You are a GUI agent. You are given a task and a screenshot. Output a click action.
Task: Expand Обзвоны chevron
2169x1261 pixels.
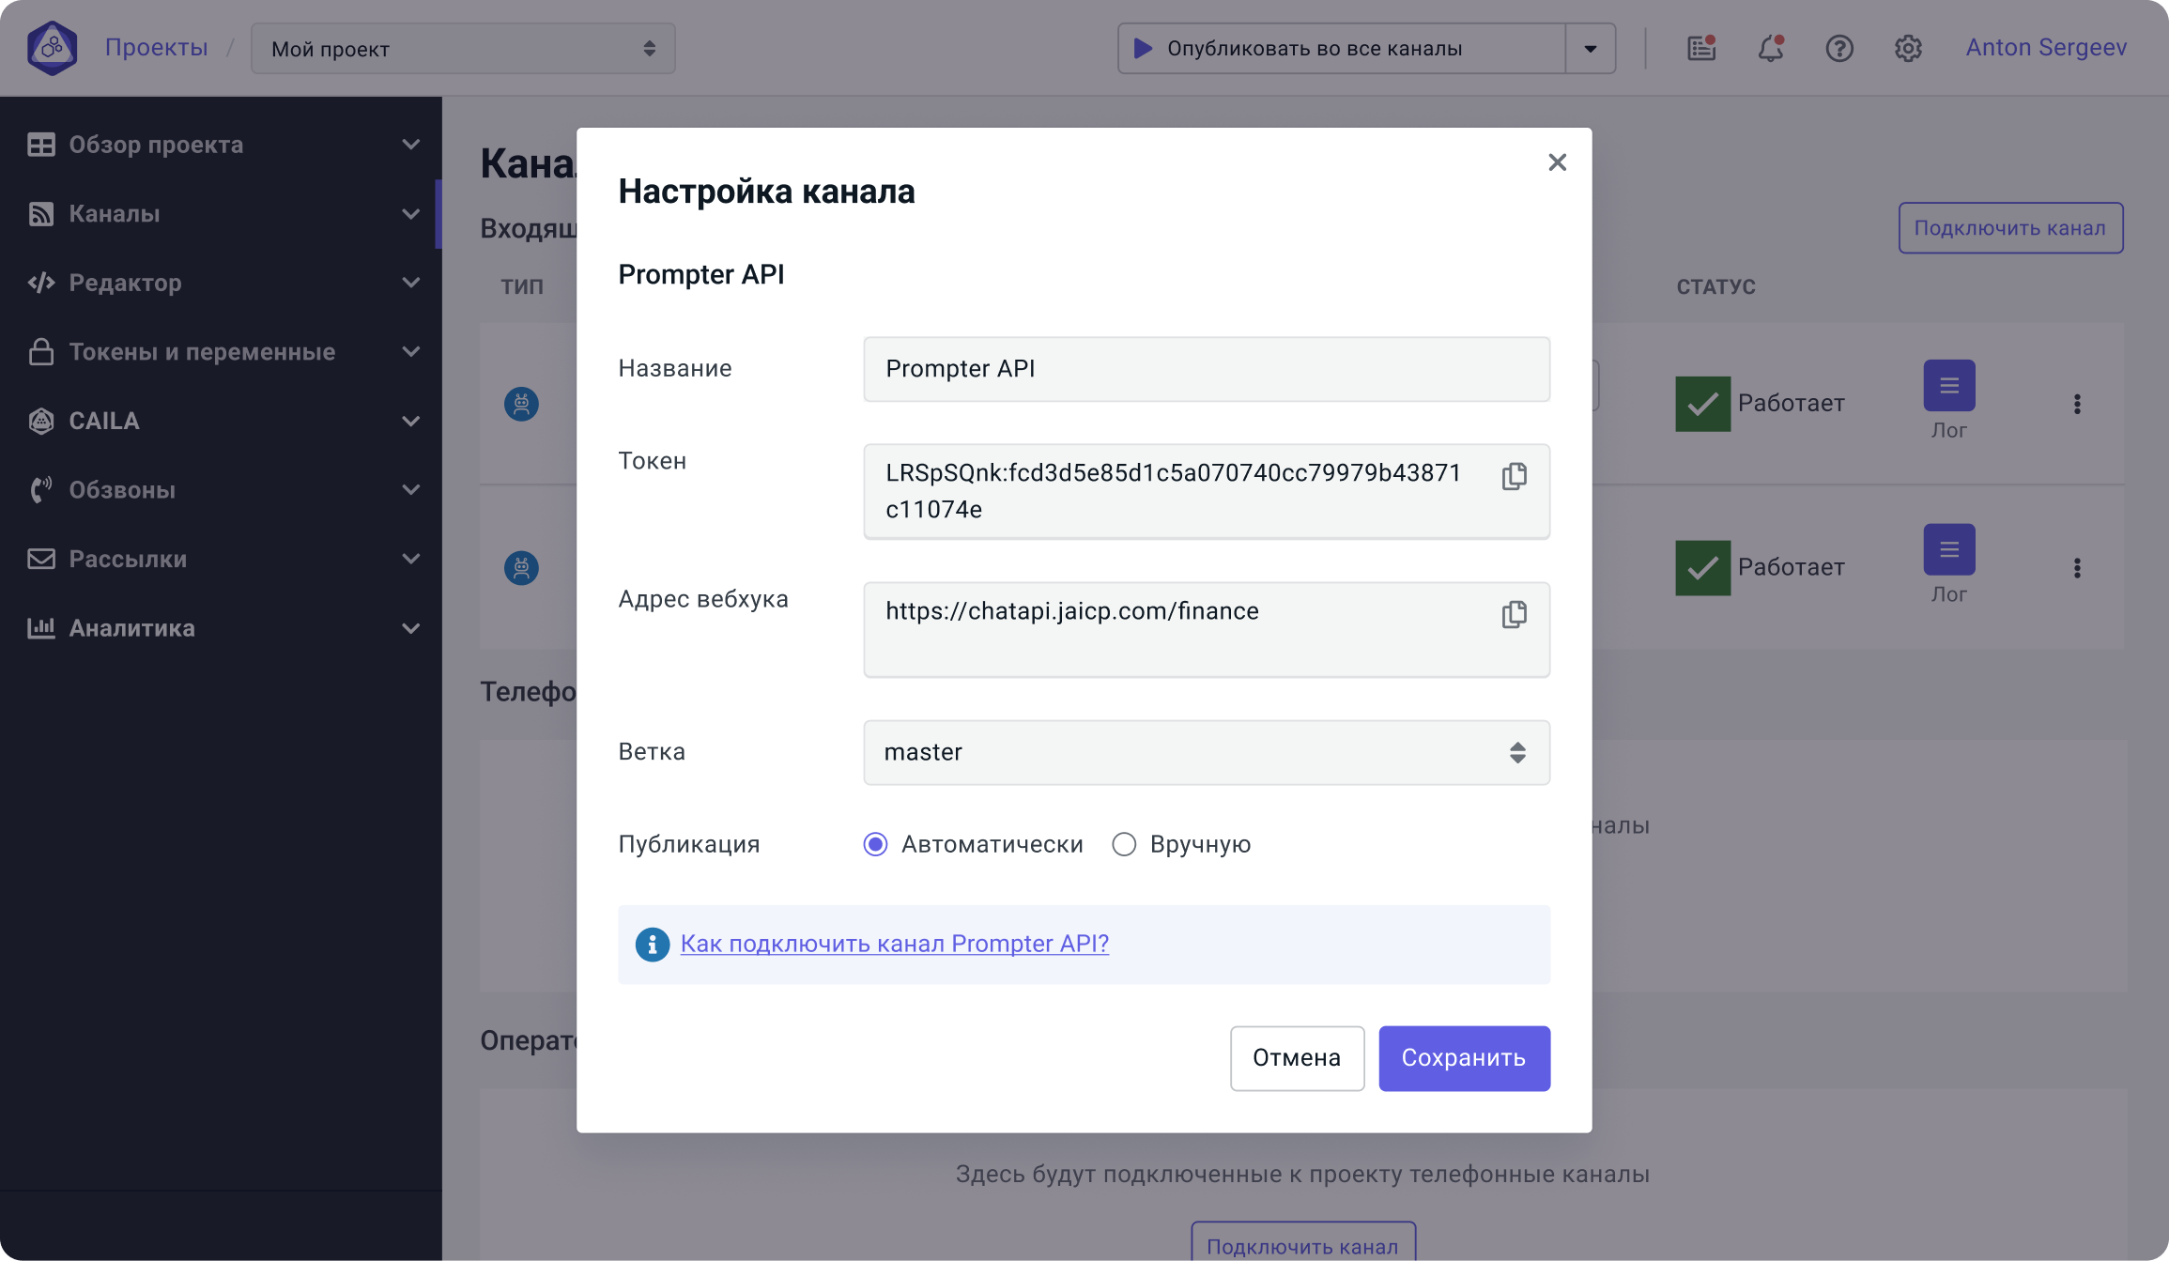410,489
